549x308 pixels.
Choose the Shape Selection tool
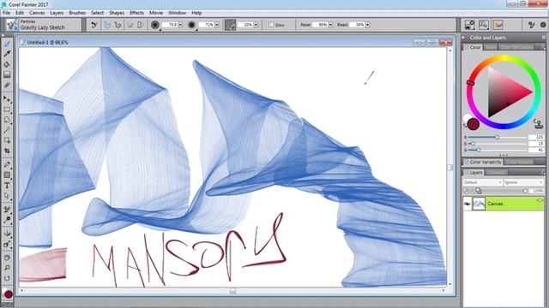[x=7, y=196]
